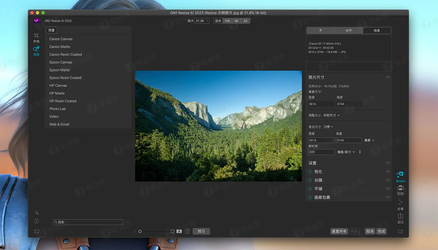Toggle the gallery wrap (画廊包裹) setting
Screen dimensions: 438x250
(x=310, y=197)
